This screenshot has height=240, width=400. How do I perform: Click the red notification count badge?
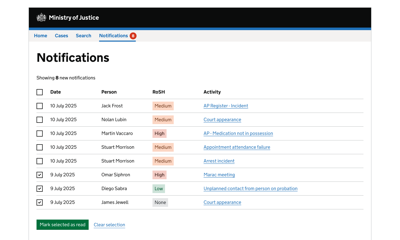click(x=133, y=36)
